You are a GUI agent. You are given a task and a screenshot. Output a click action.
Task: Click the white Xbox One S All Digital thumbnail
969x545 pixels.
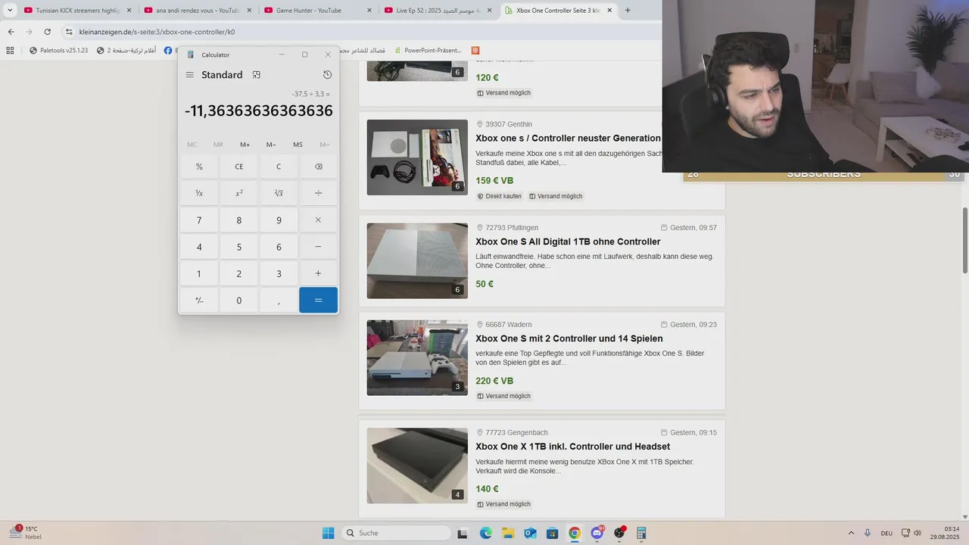417,260
